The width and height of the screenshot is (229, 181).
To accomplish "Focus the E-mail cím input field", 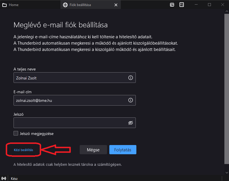I will pos(75,100).
